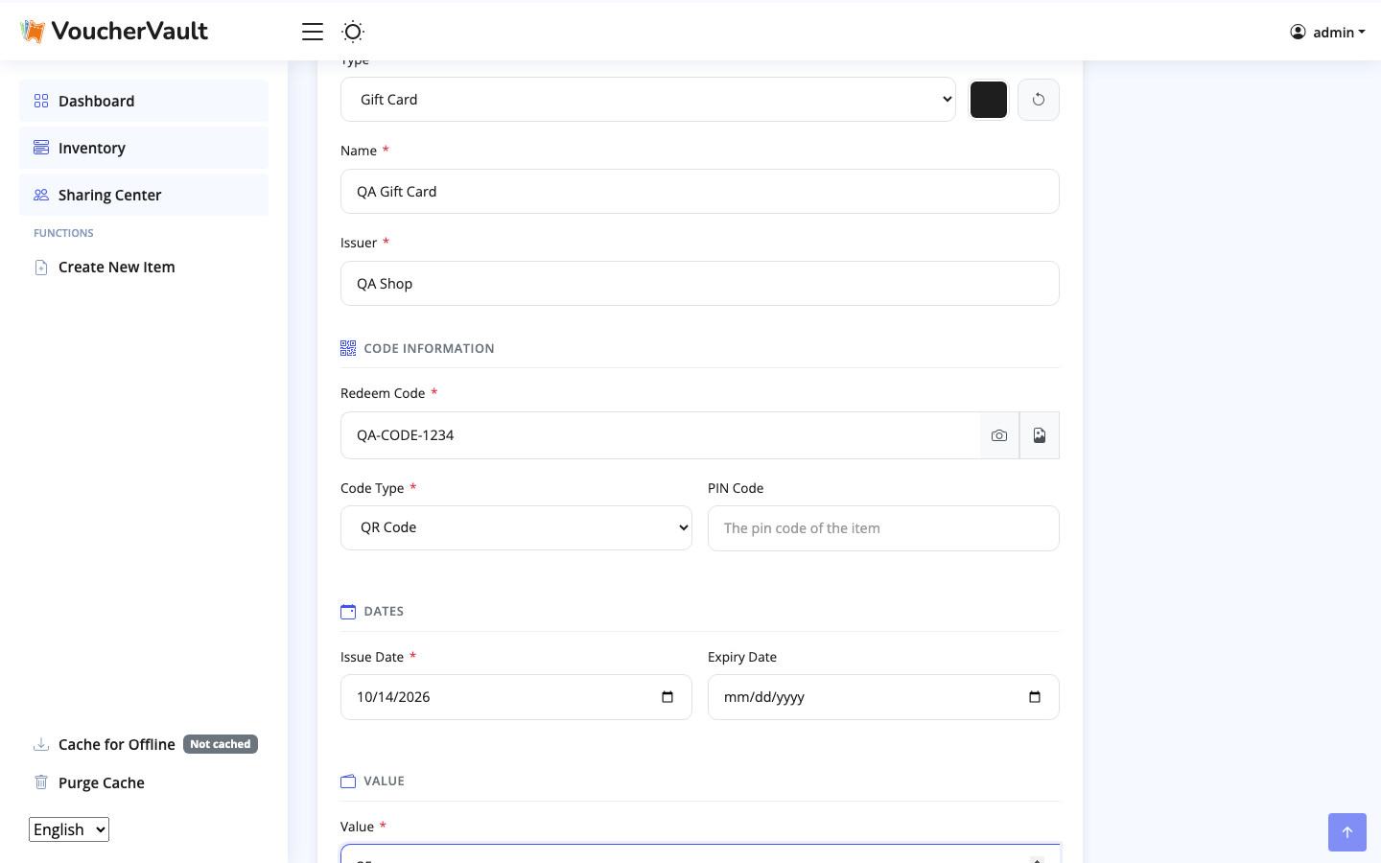This screenshot has width=1381, height=863.
Task: Open Inventory from sidebar
Action: click(x=144, y=148)
